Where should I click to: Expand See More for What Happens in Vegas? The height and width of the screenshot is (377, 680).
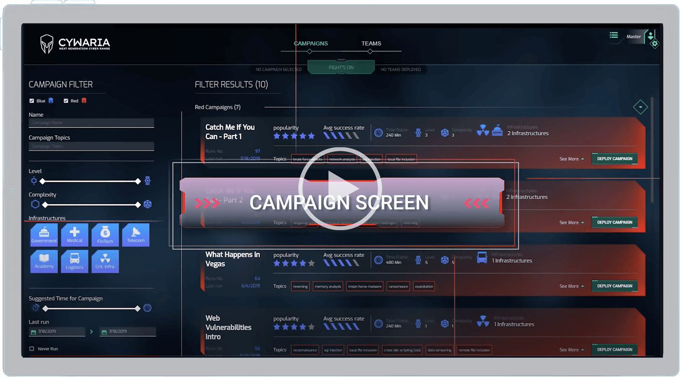tap(572, 286)
